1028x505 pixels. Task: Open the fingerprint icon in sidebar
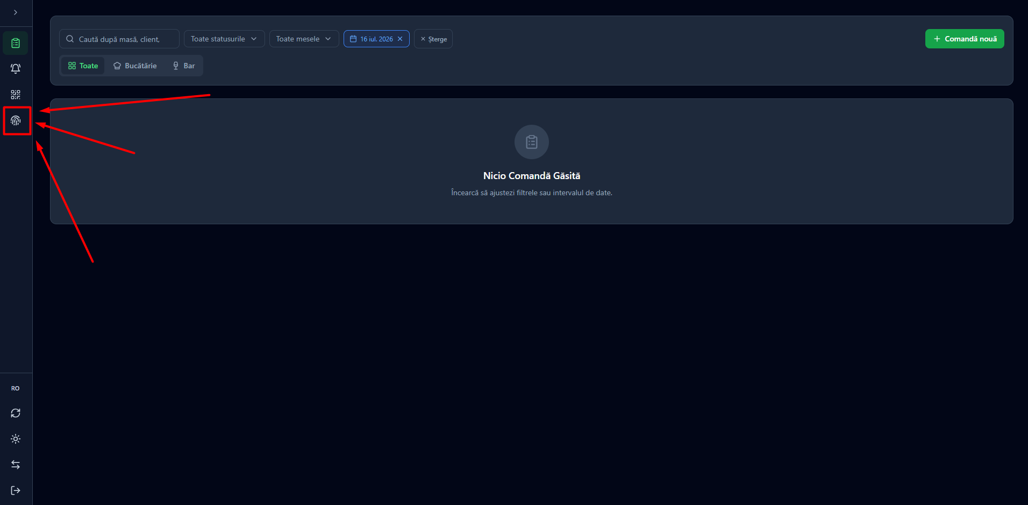coord(16,120)
